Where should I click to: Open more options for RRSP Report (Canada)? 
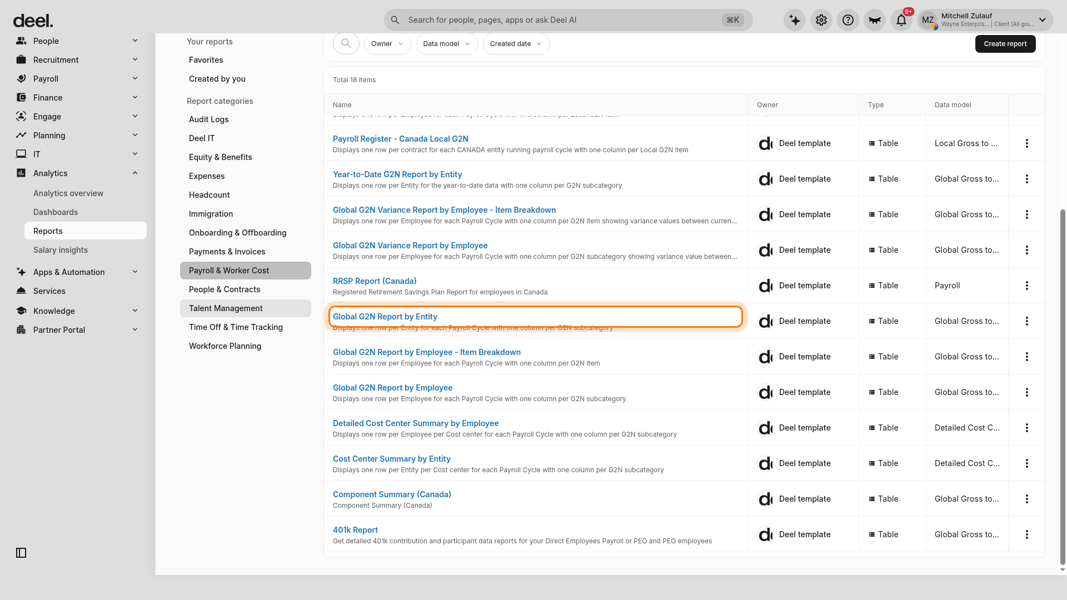(x=1027, y=286)
